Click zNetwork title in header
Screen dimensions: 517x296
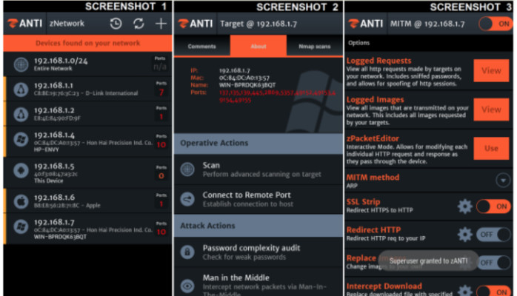point(67,24)
